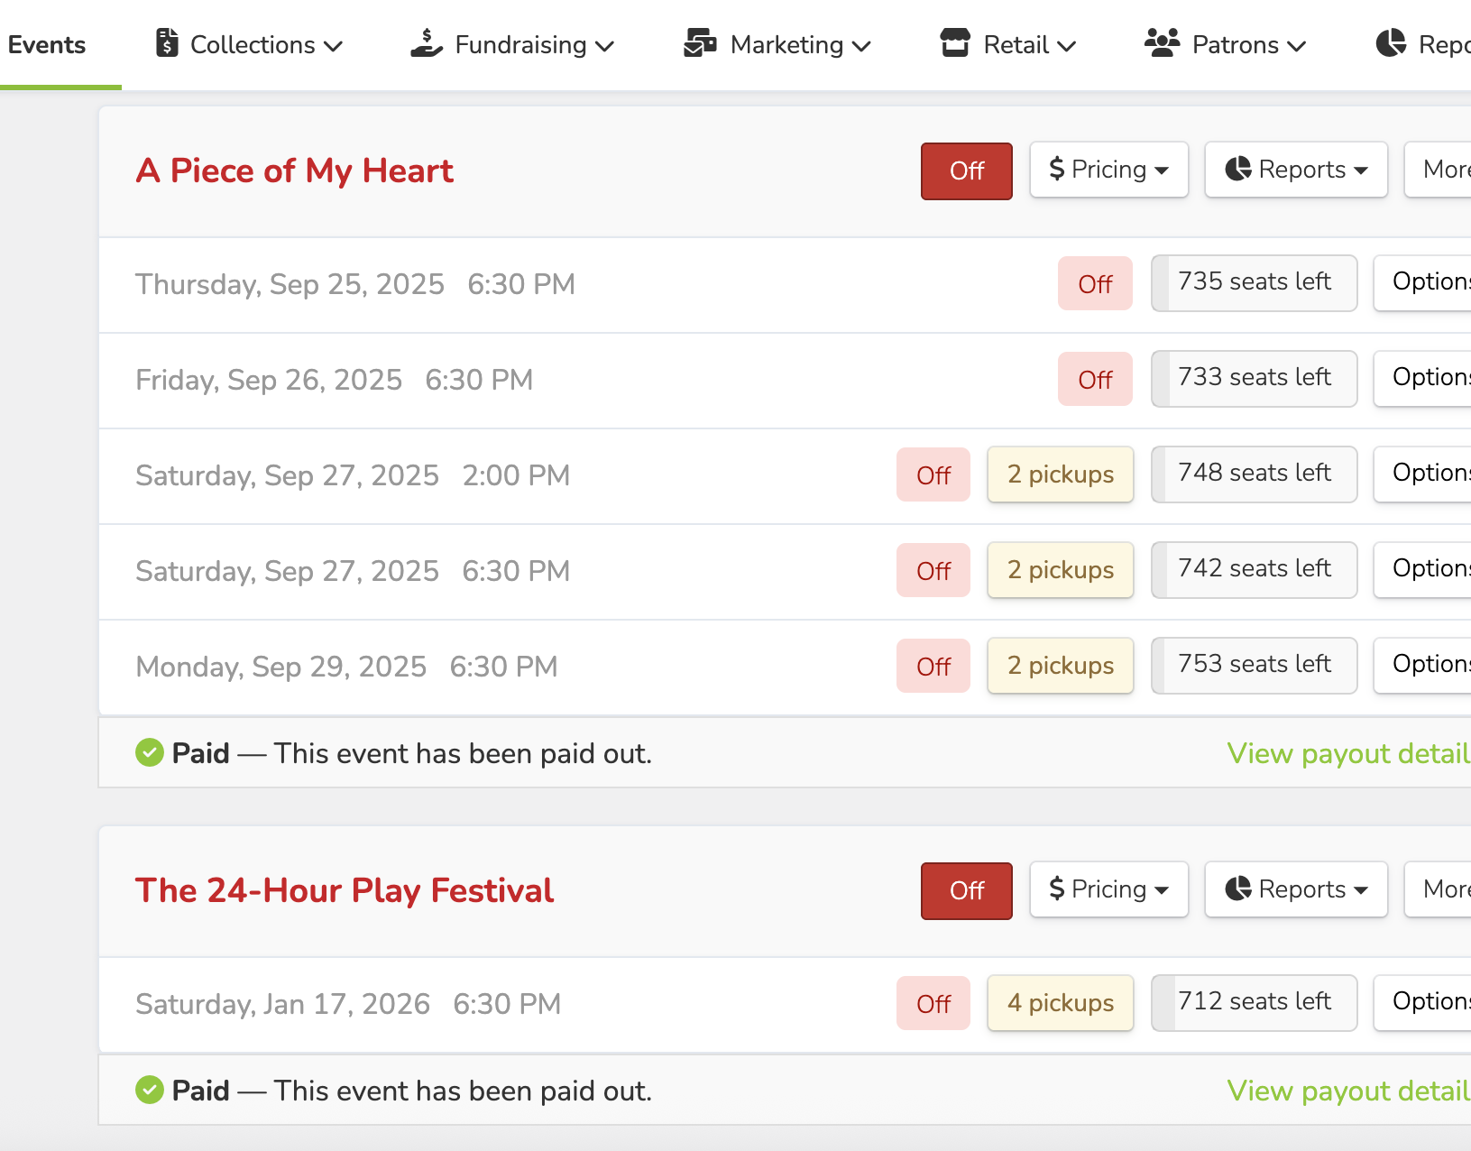Click the Collections document icon
The image size is (1471, 1151).
(x=167, y=42)
